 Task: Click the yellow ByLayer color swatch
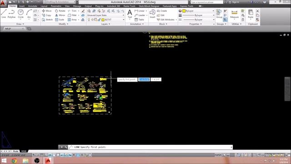pos(184,11)
